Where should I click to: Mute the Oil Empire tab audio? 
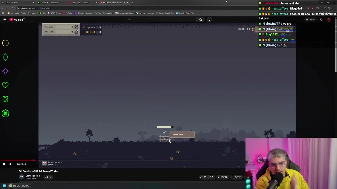click(125, 3)
